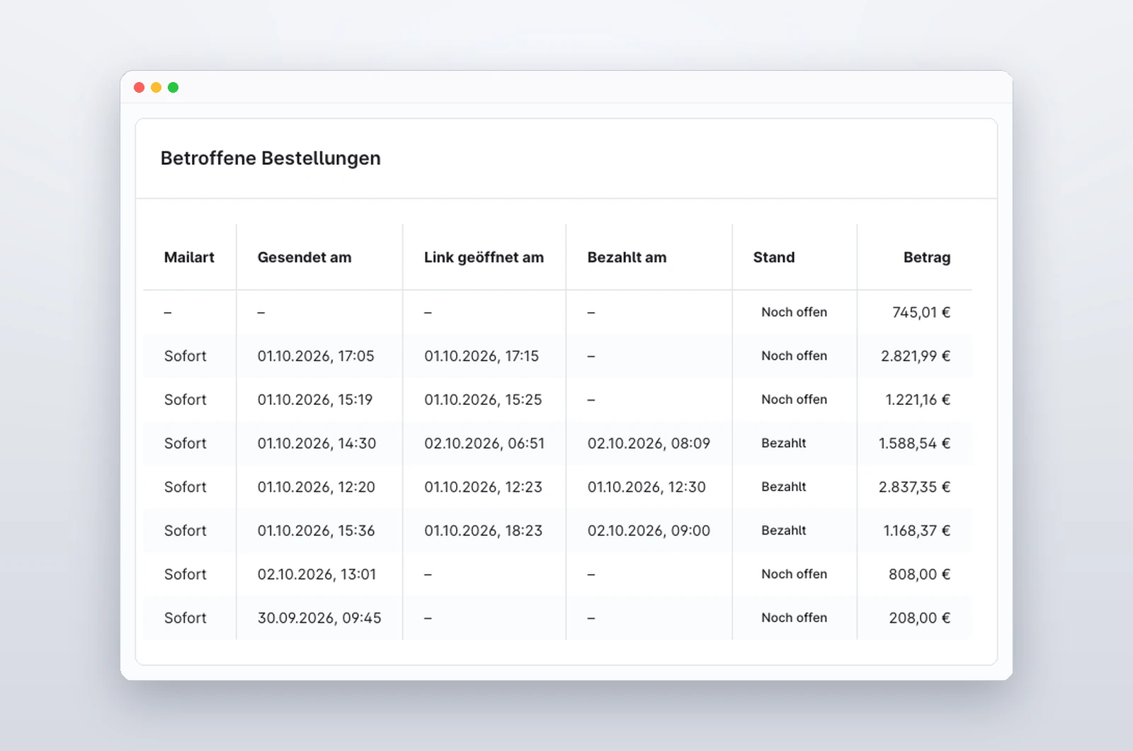Click sent date 01.10.2026, 14:30
The image size is (1133, 751).
coord(317,444)
